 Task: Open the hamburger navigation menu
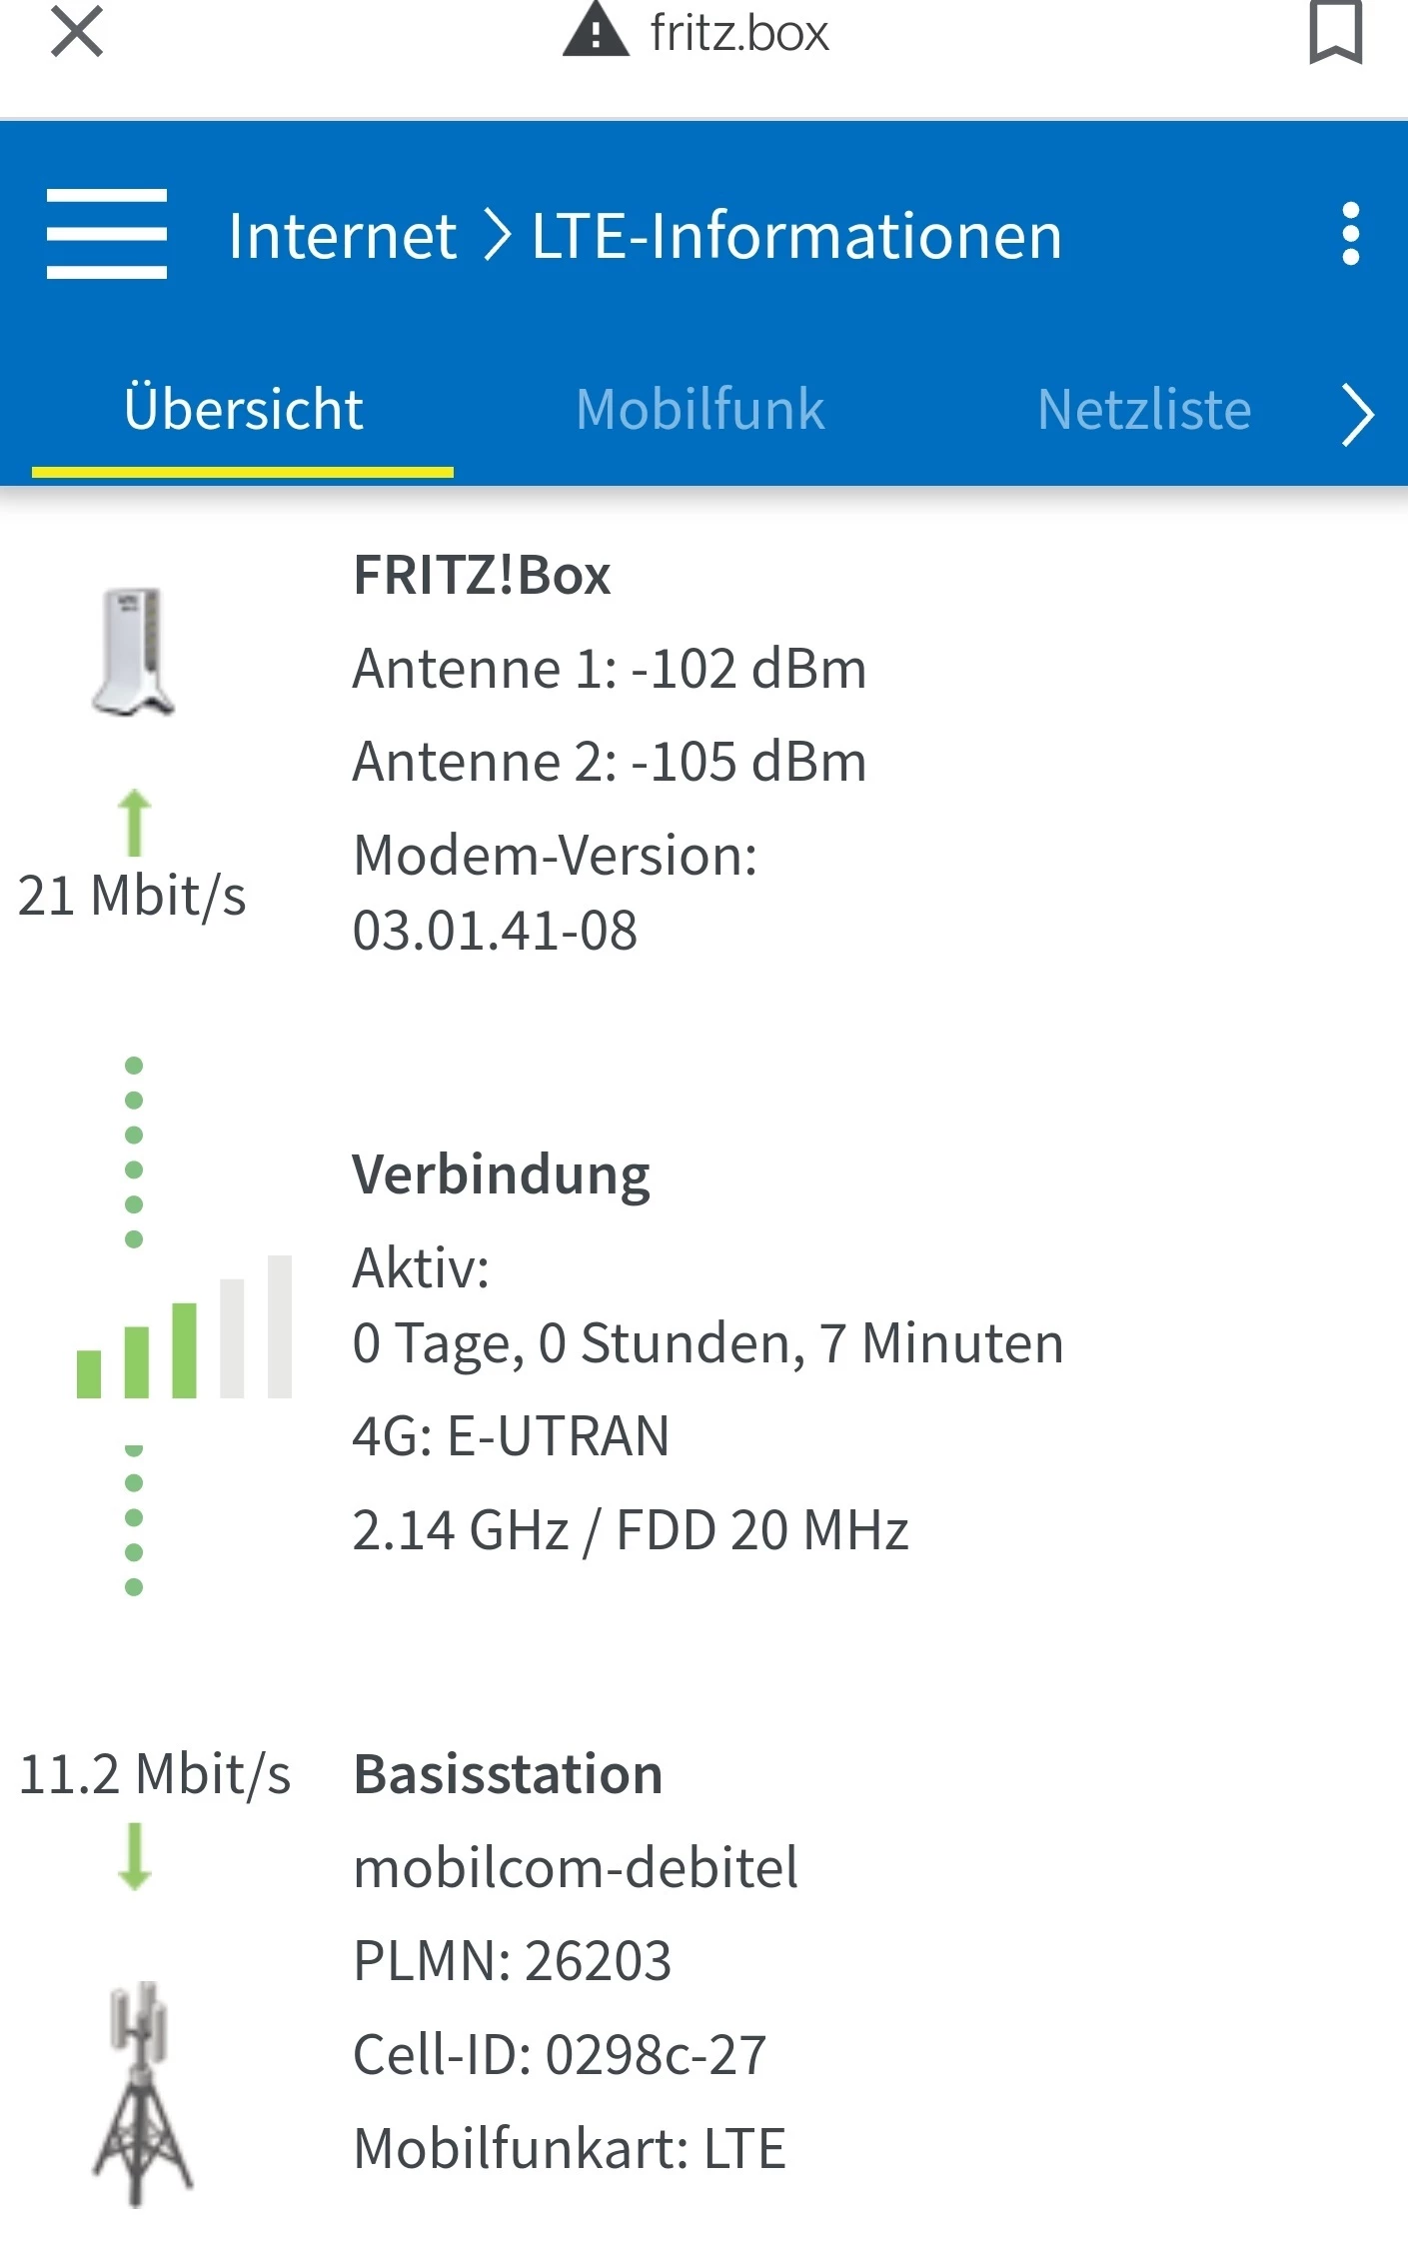click(x=107, y=234)
